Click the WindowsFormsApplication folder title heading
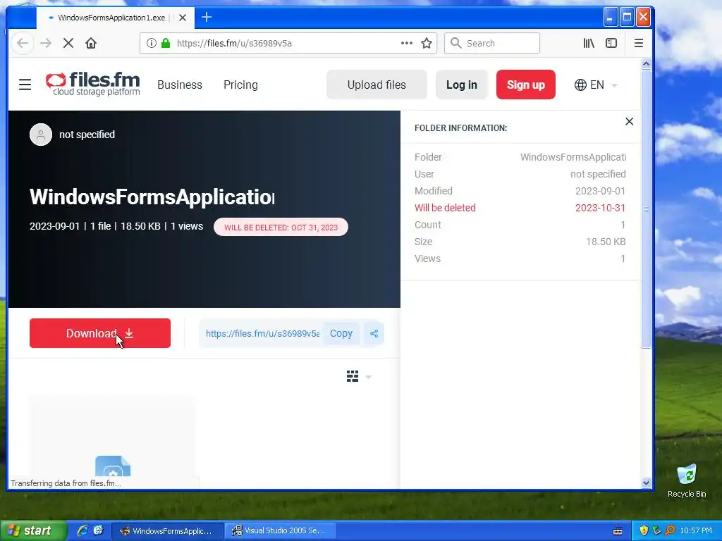 (152, 197)
